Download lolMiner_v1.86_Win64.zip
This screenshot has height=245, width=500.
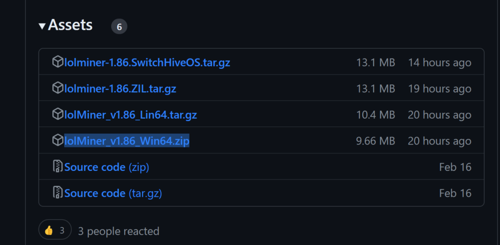pyautogui.click(x=126, y=141)
